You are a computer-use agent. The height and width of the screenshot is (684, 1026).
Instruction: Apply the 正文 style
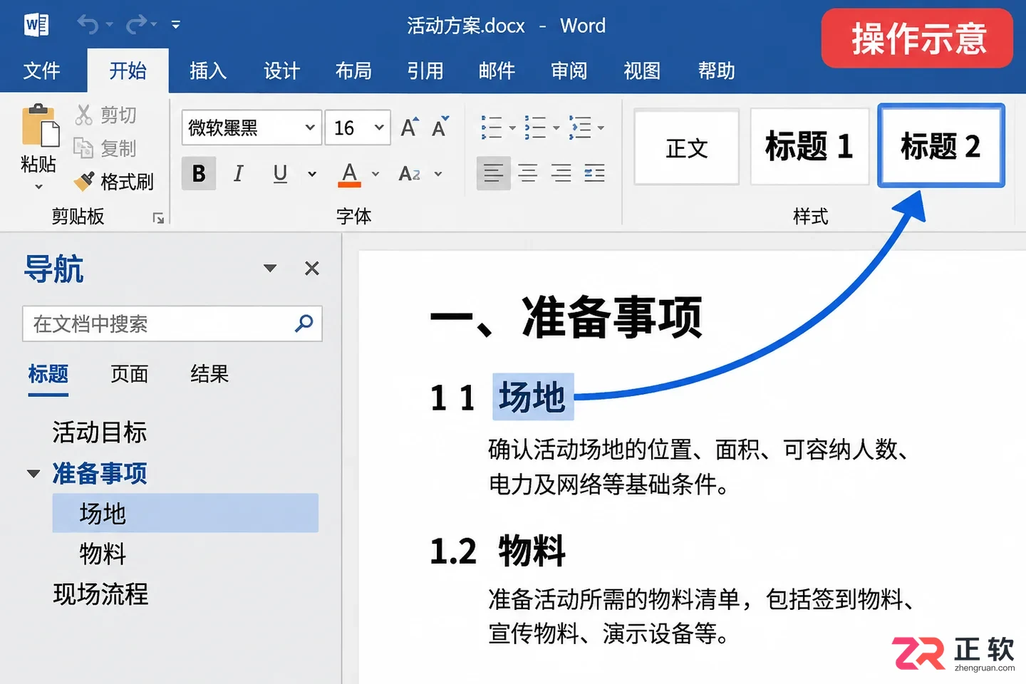click(x=687, y=147)
